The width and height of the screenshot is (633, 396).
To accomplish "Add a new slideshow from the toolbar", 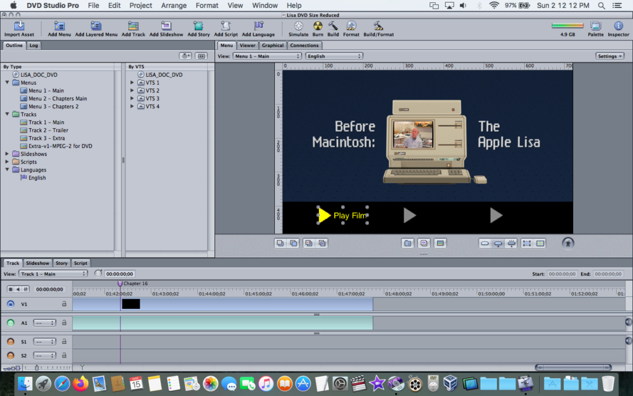I will (167, 27).
